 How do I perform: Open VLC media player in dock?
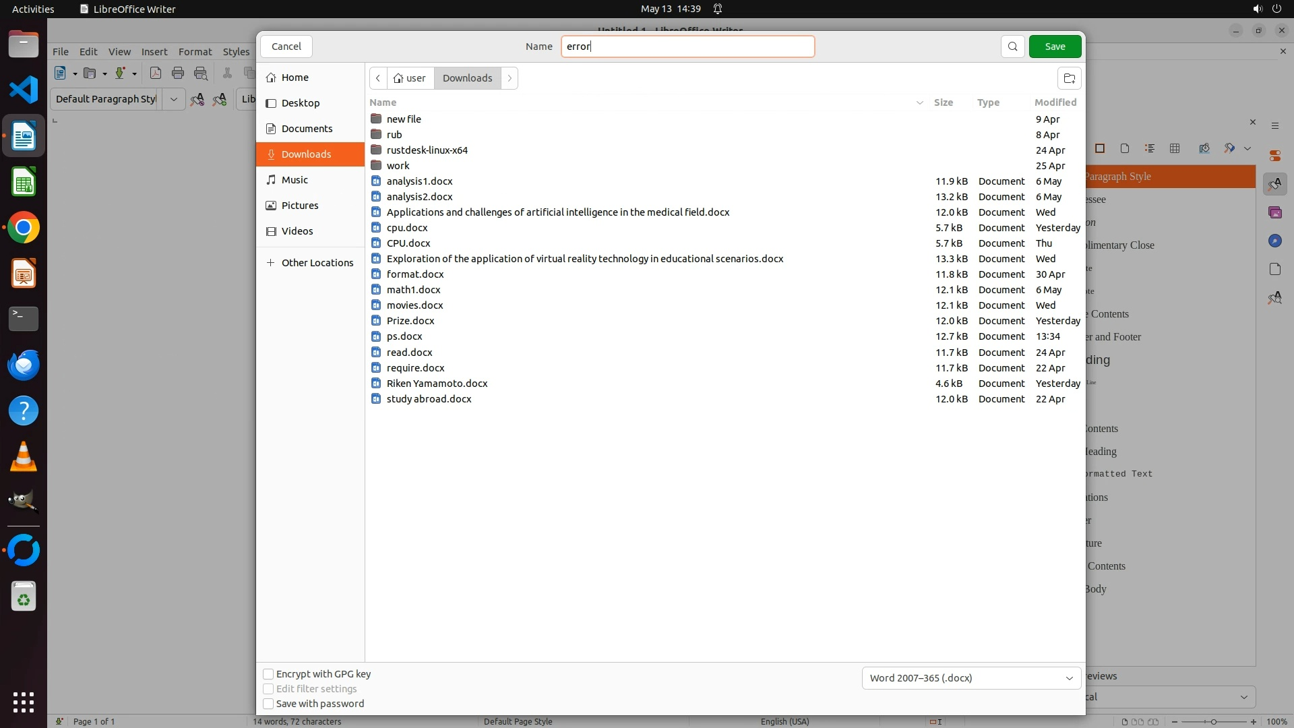tap(24, 457)
